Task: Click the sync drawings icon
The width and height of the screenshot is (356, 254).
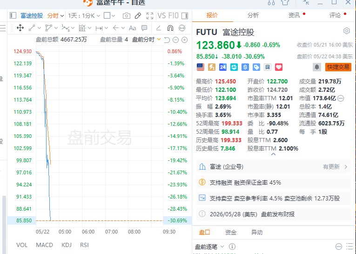Action: [x=182, y=28]
